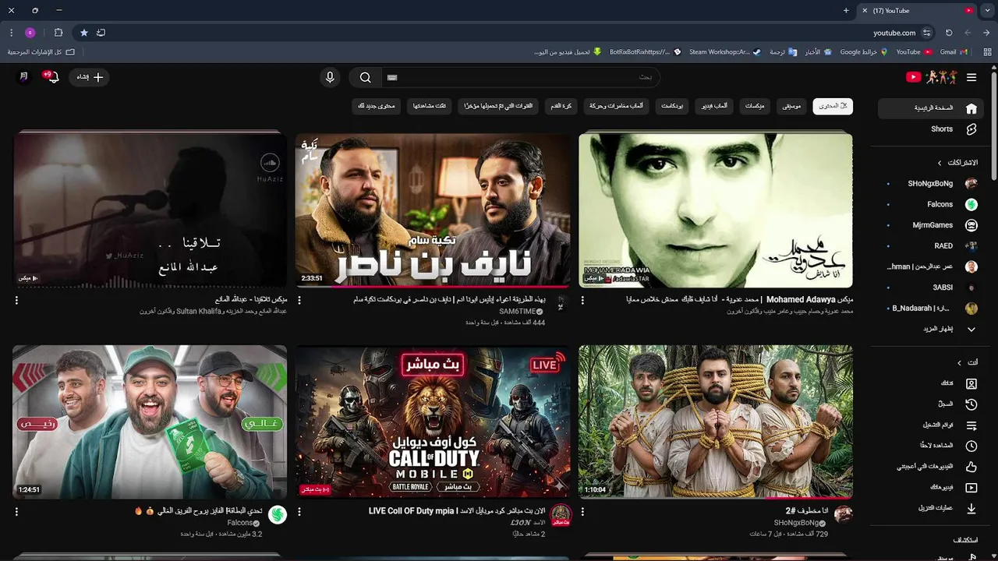998x561 pixels.
Task: Select the All content (كل المحتوى) chip
Action: (833, 106)
